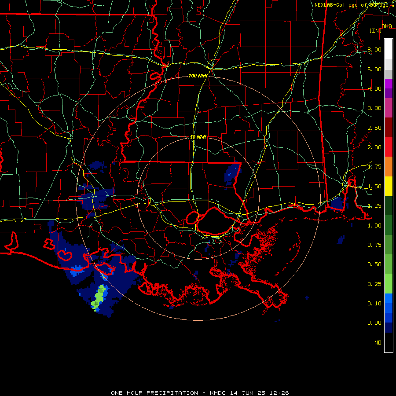Screen dimensions: 396x396
Task: Click the 0.25 legend value
Action: pyautogui.click(x=374, y=284)
